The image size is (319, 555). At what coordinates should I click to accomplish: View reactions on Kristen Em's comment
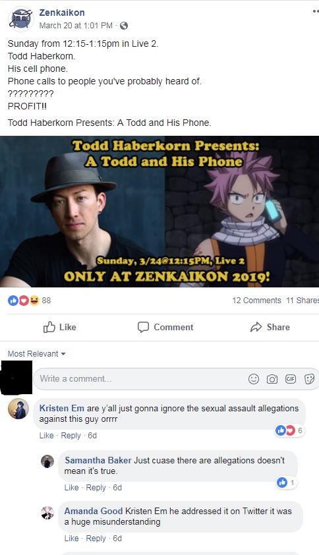pos(289,430)
